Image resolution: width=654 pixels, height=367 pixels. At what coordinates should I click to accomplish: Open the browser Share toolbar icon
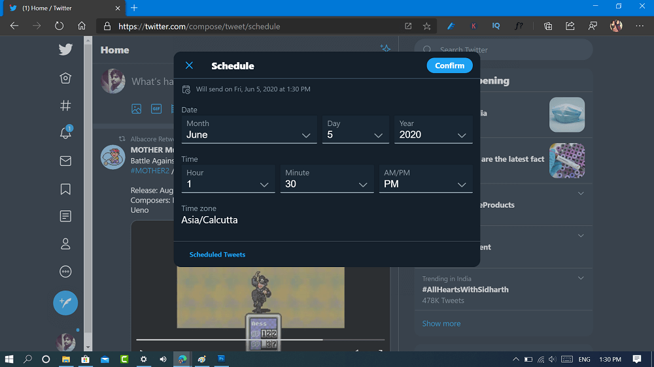click(x=570, y=26)
